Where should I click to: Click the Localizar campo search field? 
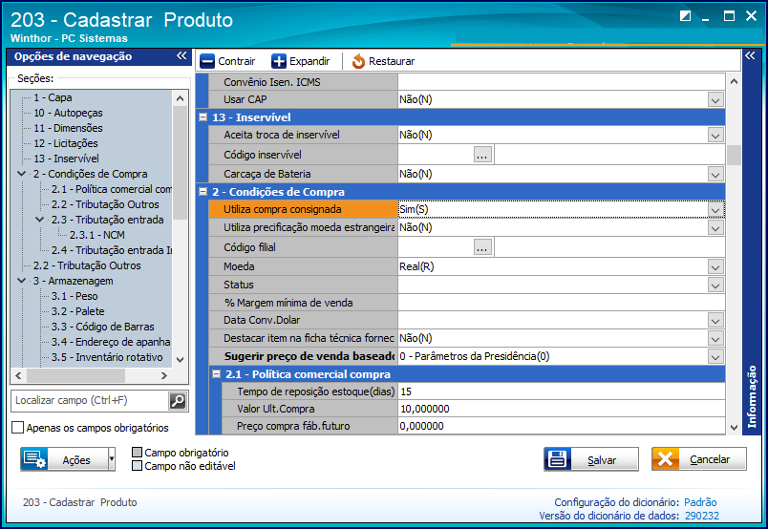90,401
